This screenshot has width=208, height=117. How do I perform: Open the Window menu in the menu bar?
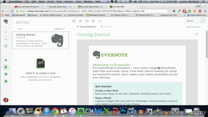88,2
